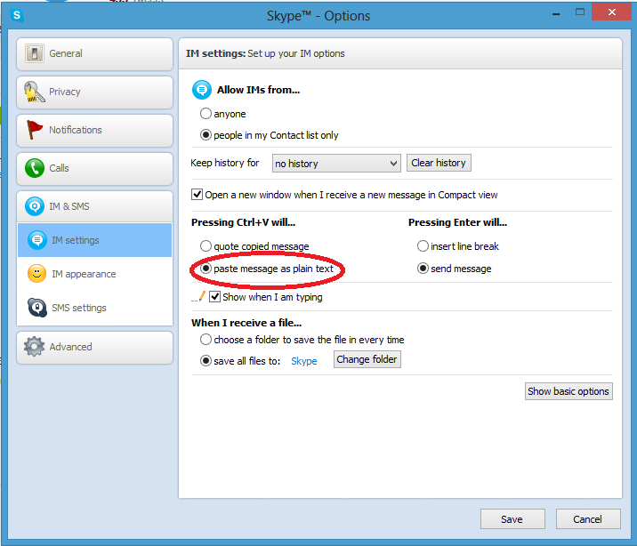Open the Advanced settings section
Image resolution: width=637 pixels, height=546 pixels.
(94, 348)
